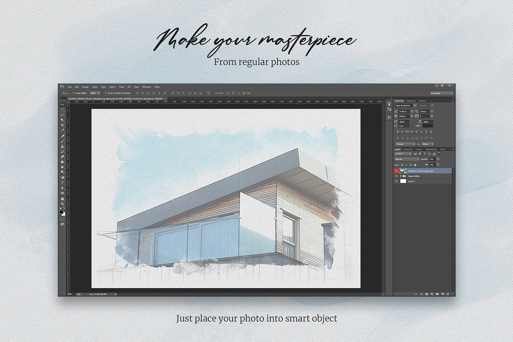Select the Eyedropper tool
This screenshot has width=513, height=342.
click(x=62, y=129)
